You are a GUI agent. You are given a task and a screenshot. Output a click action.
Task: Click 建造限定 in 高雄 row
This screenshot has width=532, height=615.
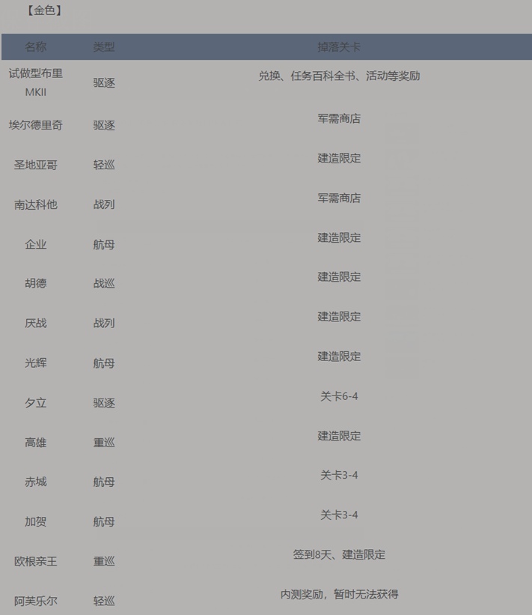(339, 436)
